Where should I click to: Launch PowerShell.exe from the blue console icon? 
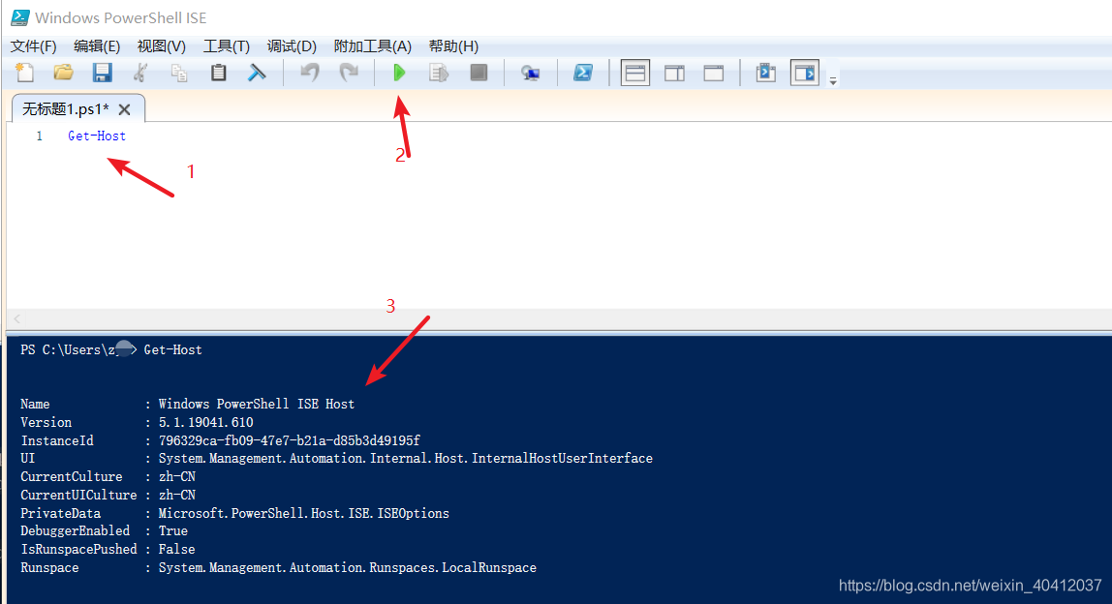point(583,73)
